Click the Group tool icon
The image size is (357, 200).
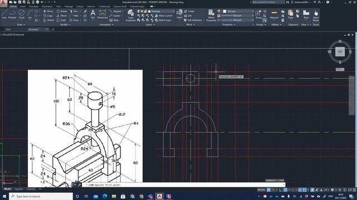pyautogui.click(x=258, y=14)
